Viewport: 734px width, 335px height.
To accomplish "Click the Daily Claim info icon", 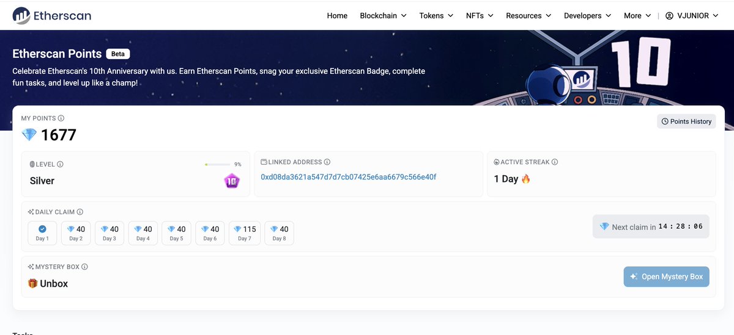I will point(80,212).
